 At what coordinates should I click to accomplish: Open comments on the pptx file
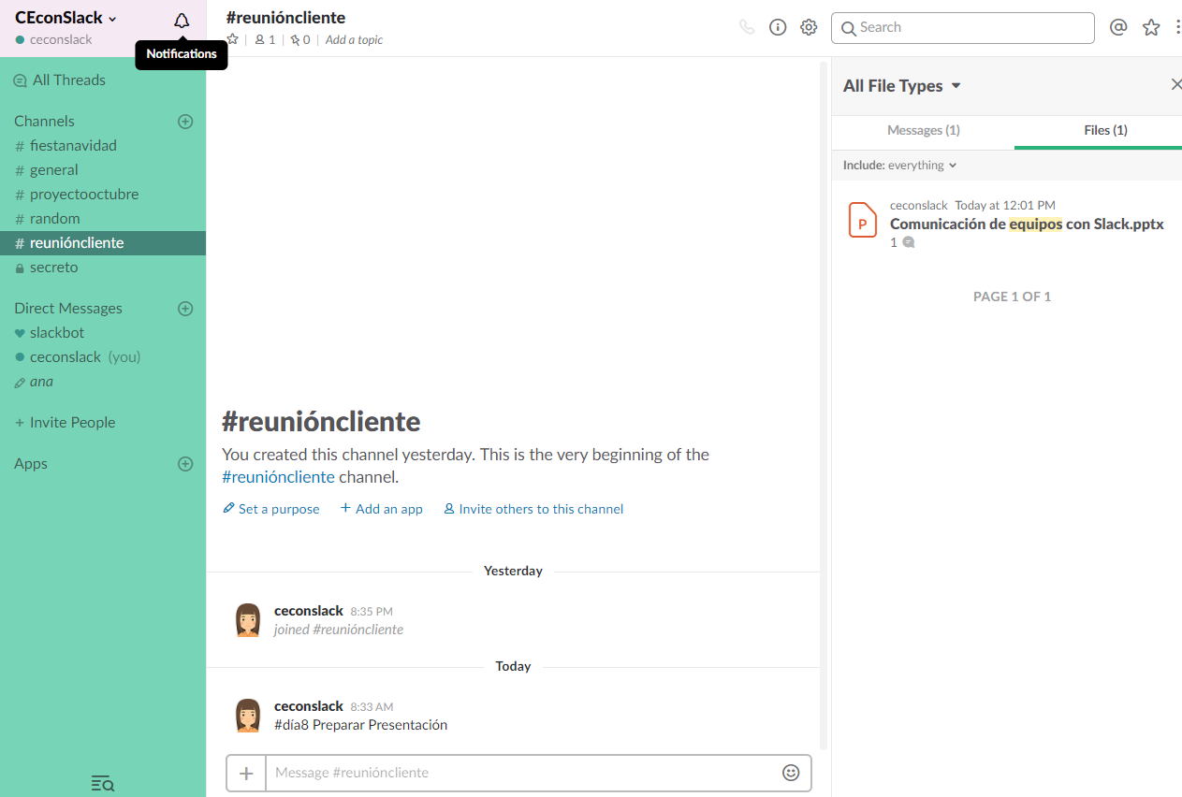(x=902, y=242)
